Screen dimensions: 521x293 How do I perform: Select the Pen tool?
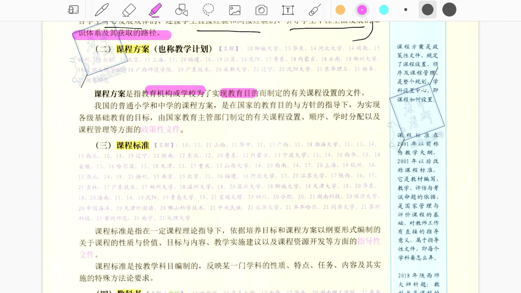coord(102,10)
